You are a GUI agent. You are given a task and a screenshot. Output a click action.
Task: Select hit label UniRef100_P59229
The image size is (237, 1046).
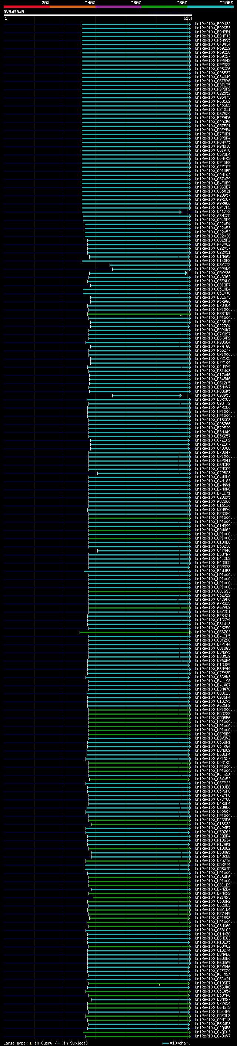[212, 48]
